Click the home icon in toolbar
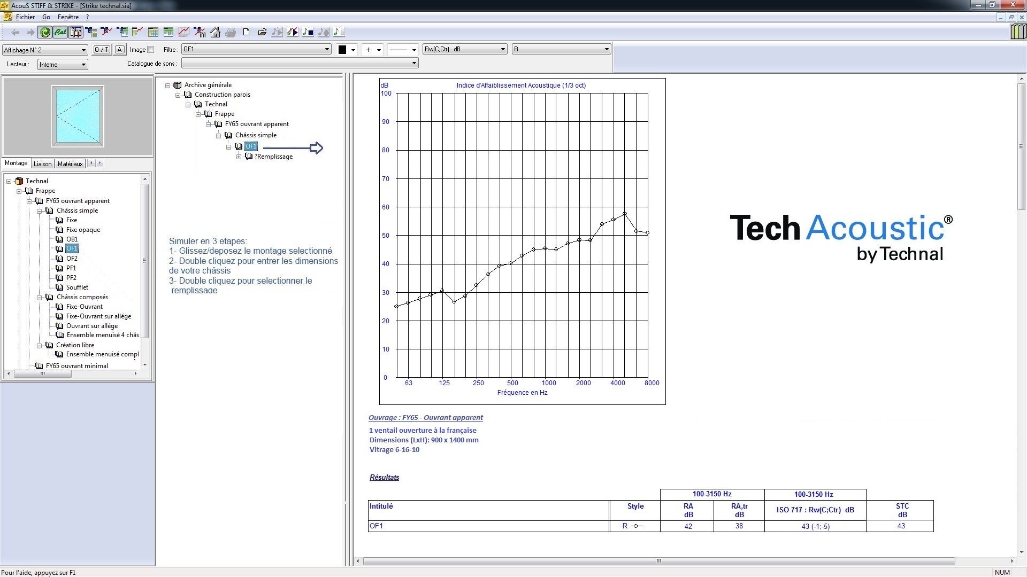The width and height of the screenshot is (1027, 577). (x=215, y=33)
